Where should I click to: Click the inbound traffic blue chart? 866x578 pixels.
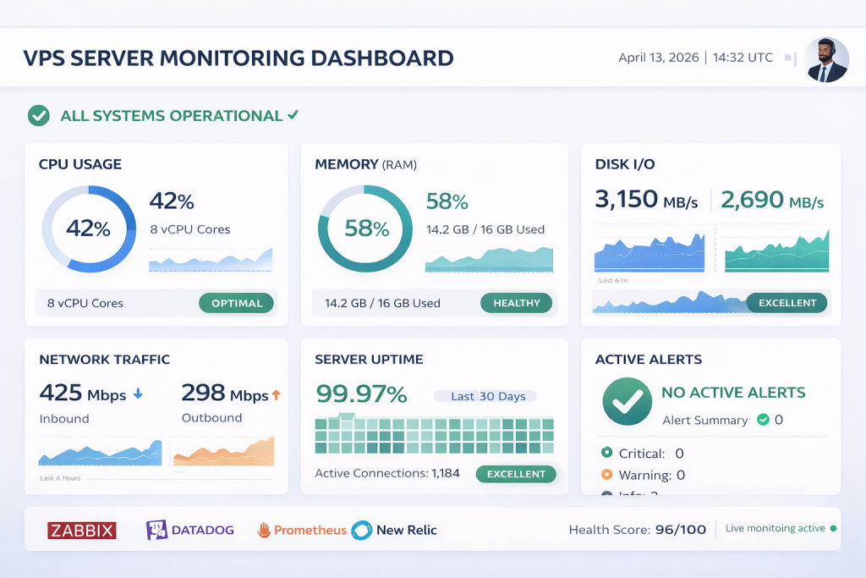pos(100,453)
